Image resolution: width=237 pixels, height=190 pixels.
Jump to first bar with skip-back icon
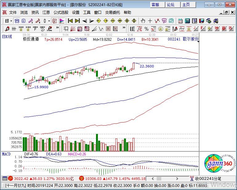click(x=70, y=21)
